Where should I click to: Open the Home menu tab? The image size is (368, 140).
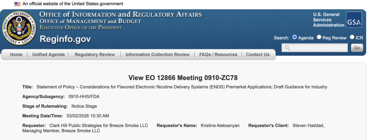click(x=16, y=55)
